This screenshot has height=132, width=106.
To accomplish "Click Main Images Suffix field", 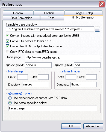I will coord(43,77).
